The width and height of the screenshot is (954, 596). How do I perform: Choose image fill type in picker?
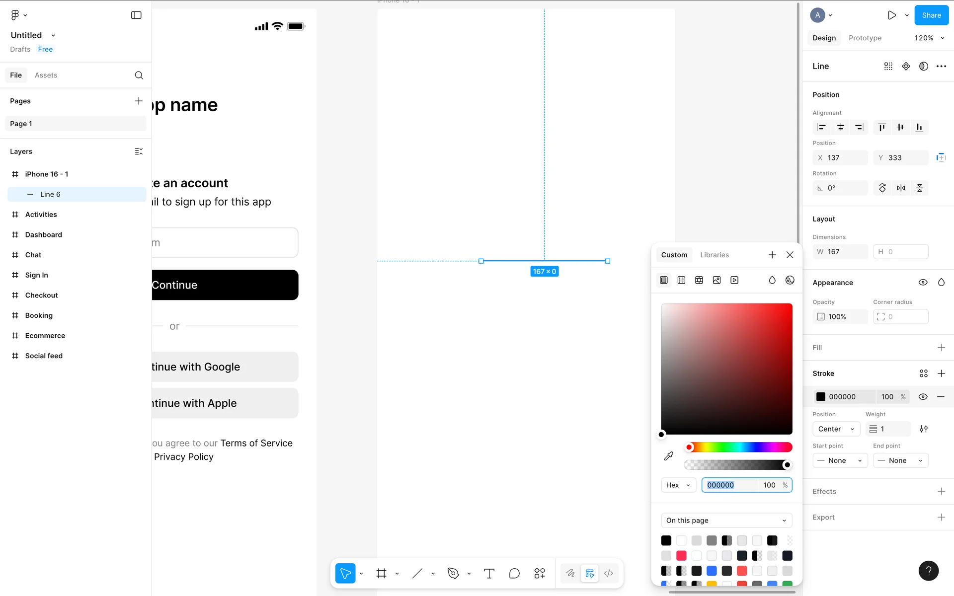click(716, 280)
